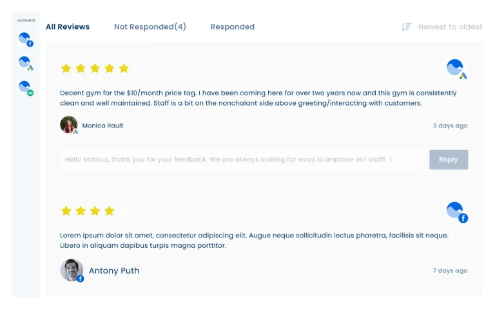The image size is (495, 309).
Task: Show the Responded reviews tab
Action: coord(233,27)
